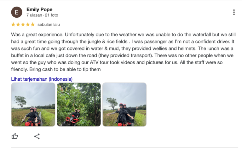This screenshot has width=242, height=150.
Task: Click the fifth yellow rating star
Action: coord(32,25)
